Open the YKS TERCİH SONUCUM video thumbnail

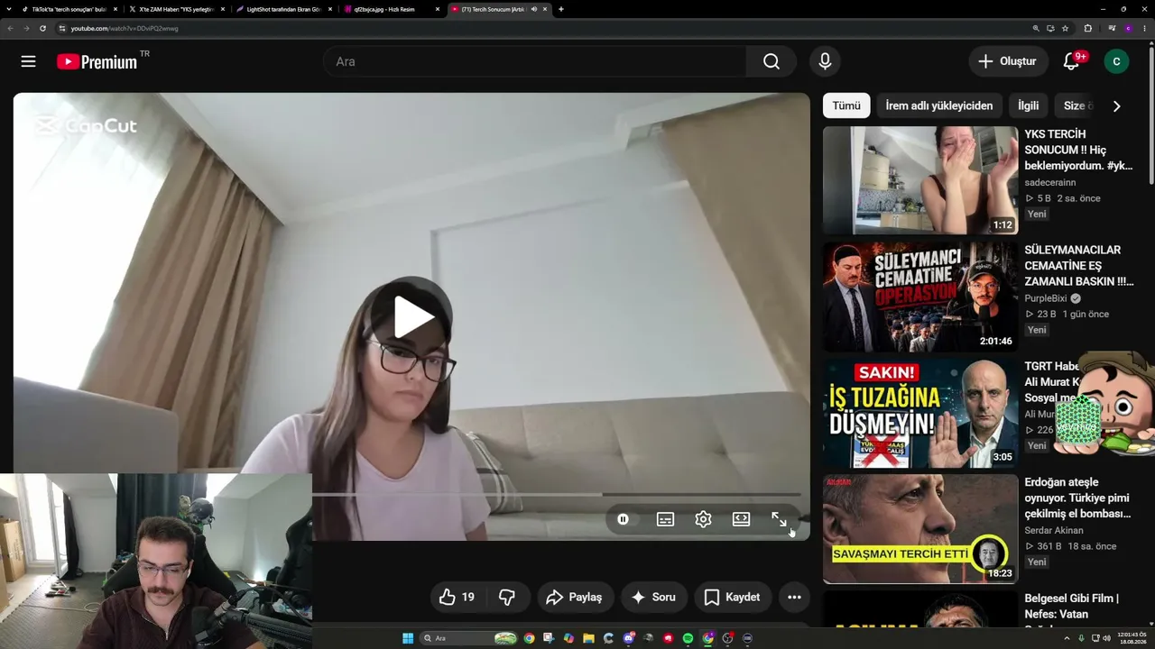[920, 180]
